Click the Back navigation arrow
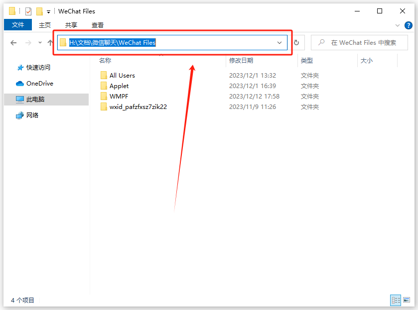Viewport: 418px width, 310px height. coord(13,43)
